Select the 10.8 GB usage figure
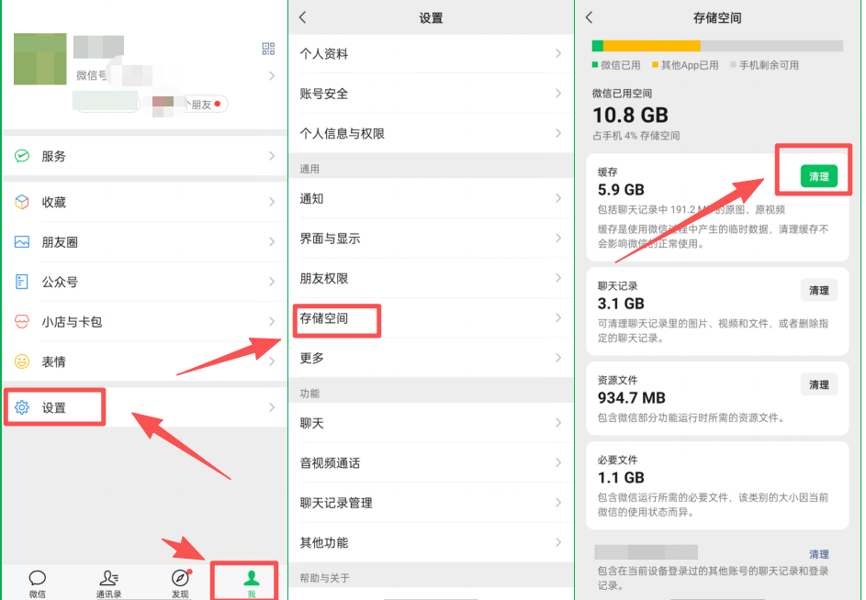 click(x=630, y=116)
